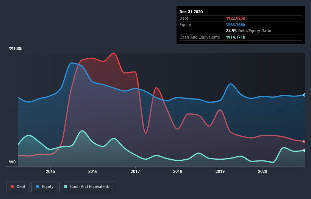Select the 2019 x-axis label
This screenshot has height=199, width=311.
point(220,171)
